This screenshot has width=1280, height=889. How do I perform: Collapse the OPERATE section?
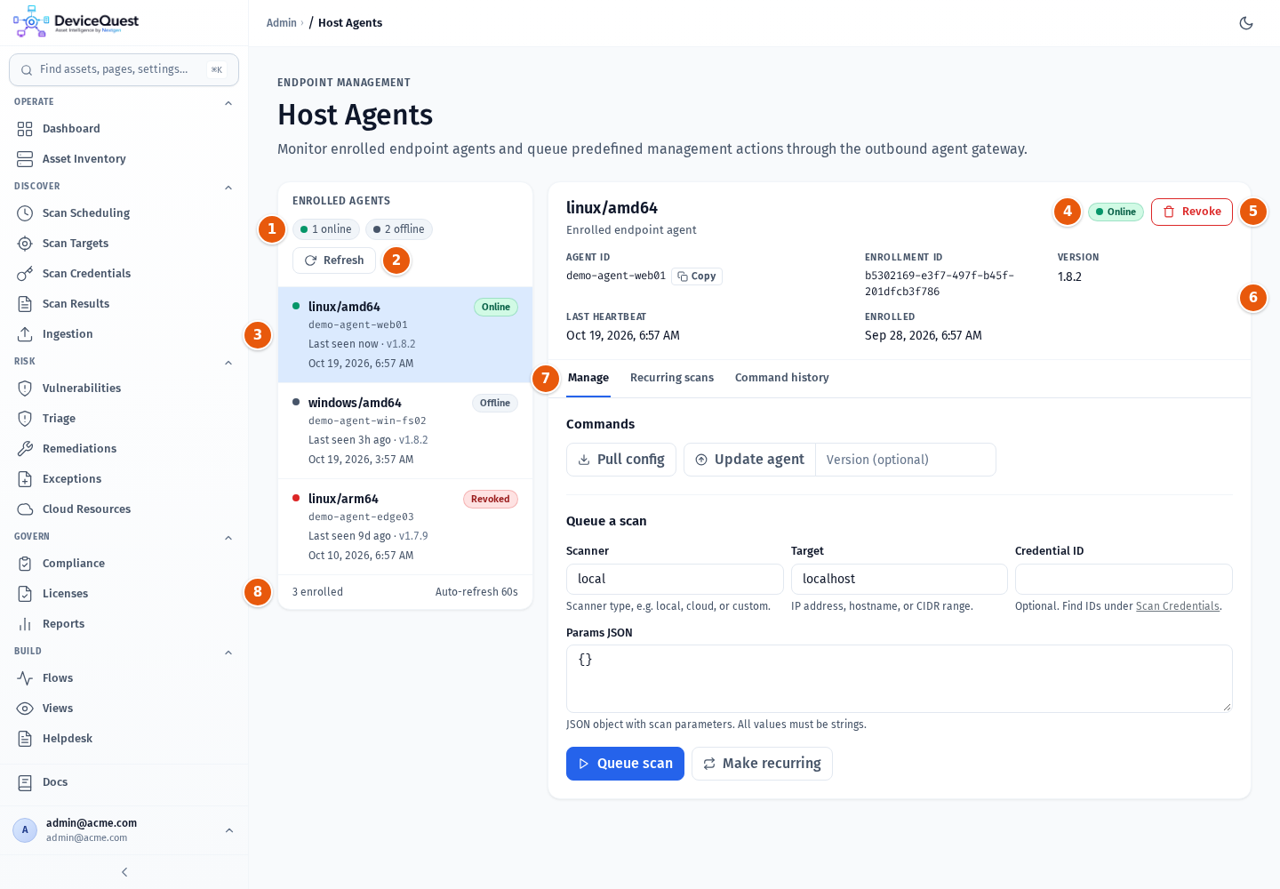(228, 103)
